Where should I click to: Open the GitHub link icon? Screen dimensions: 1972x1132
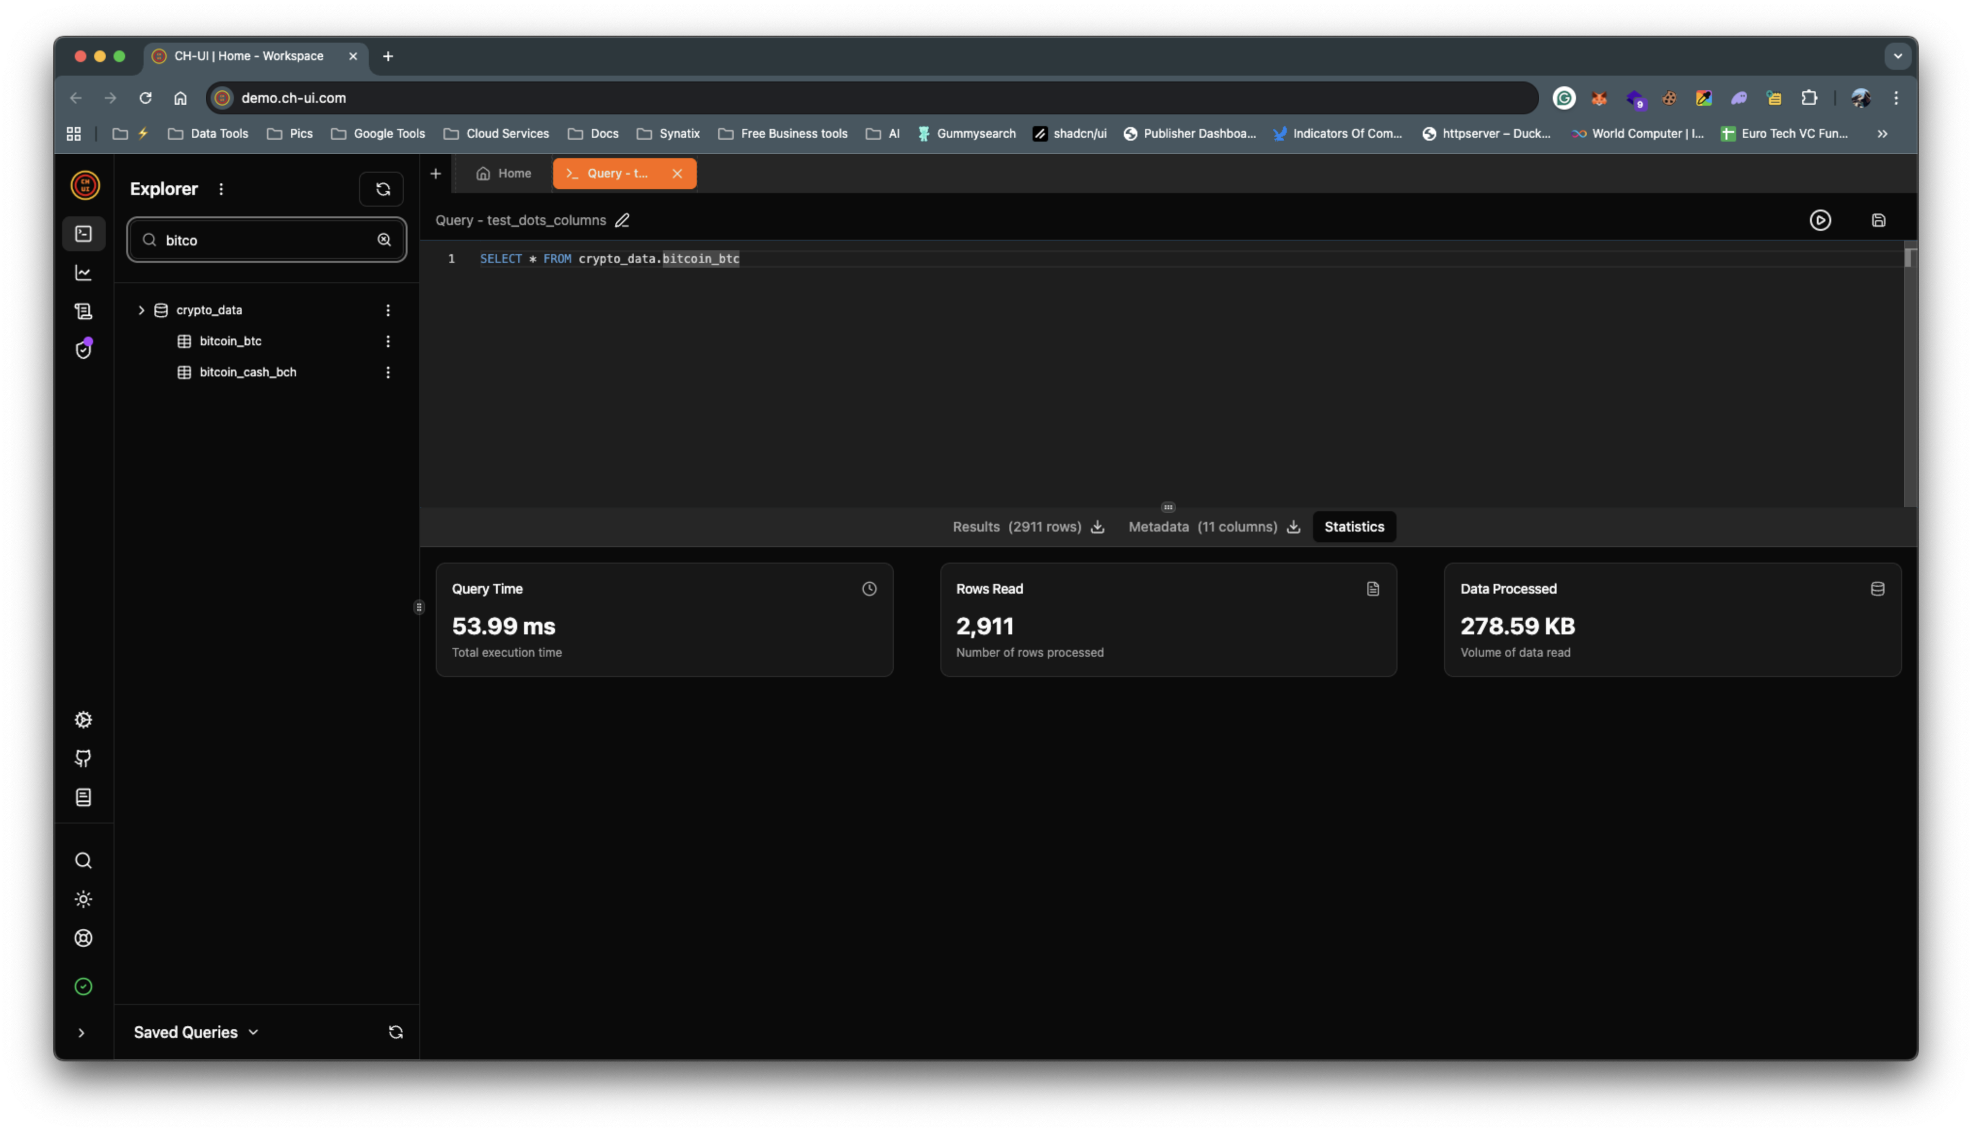[83, 759]
